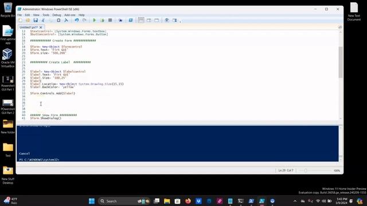Select New folder desktop icon

(7, 127)
